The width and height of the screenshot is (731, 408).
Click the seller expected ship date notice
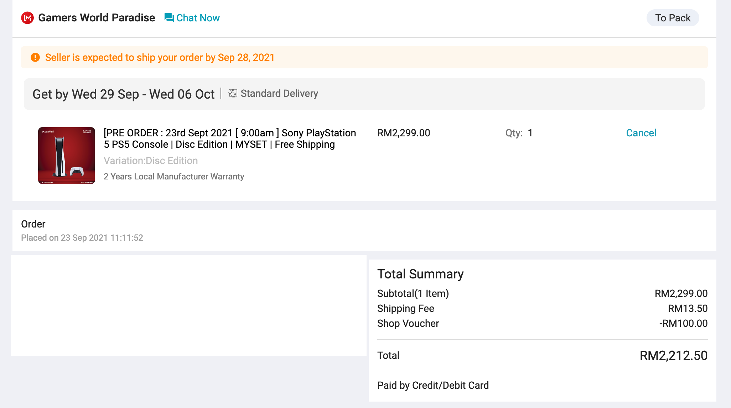160,57
